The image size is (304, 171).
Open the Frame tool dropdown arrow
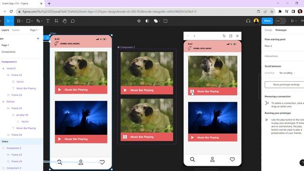coord(22,21)
